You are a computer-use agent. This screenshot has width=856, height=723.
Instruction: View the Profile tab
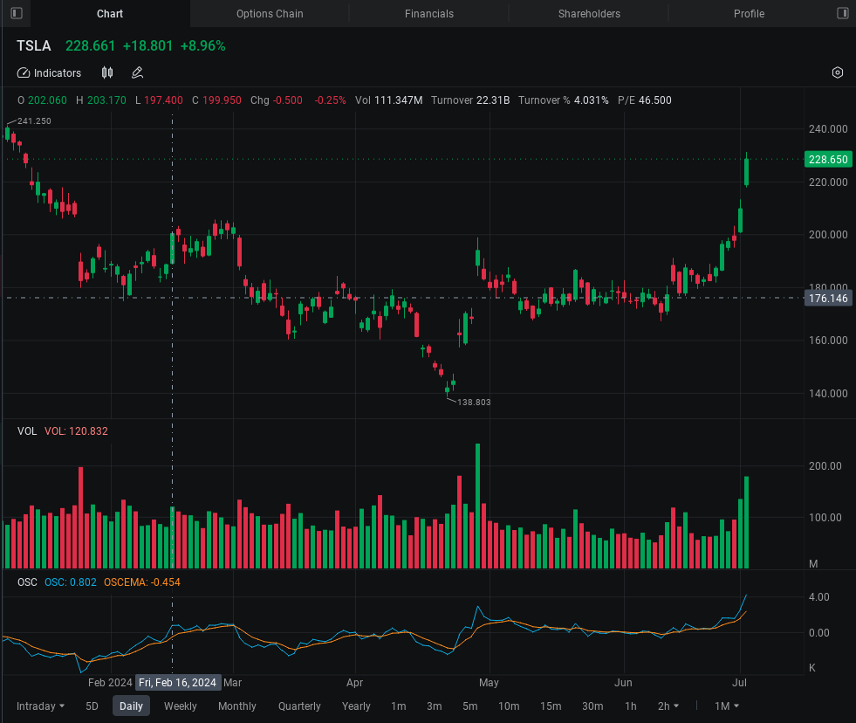click(749, 14)
